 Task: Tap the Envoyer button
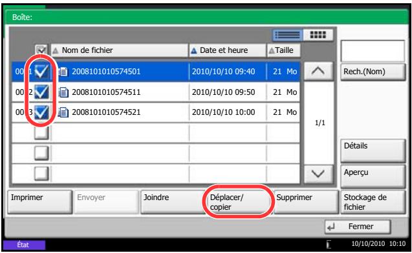point(106,202)
